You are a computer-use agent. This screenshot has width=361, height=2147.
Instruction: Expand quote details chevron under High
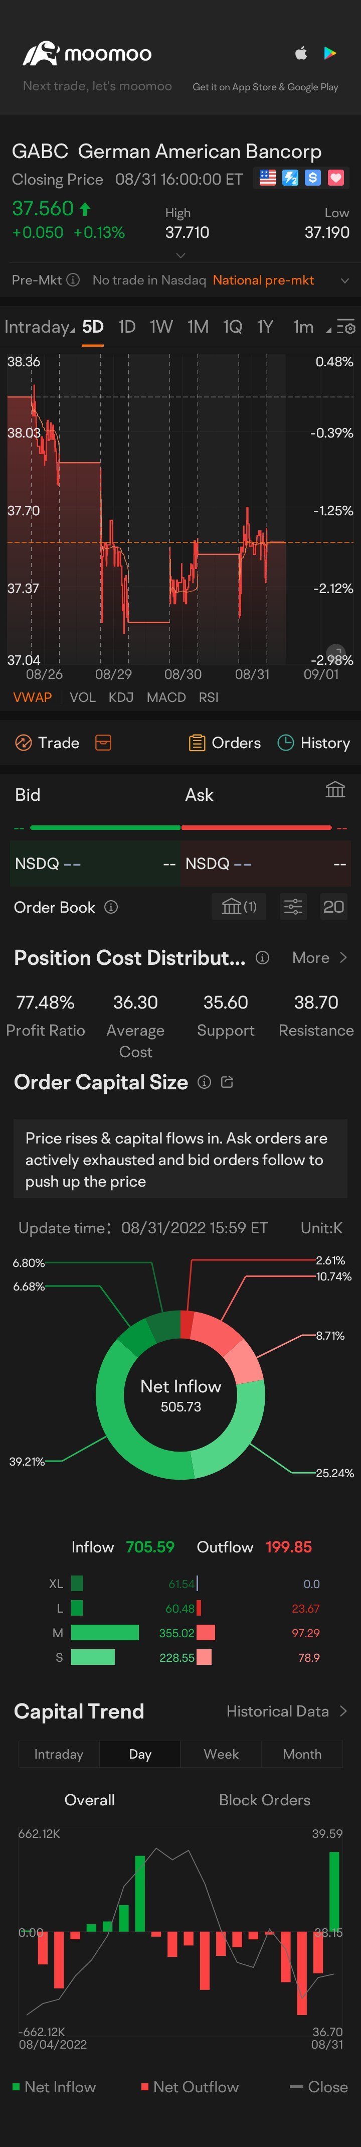coord(181,255)
